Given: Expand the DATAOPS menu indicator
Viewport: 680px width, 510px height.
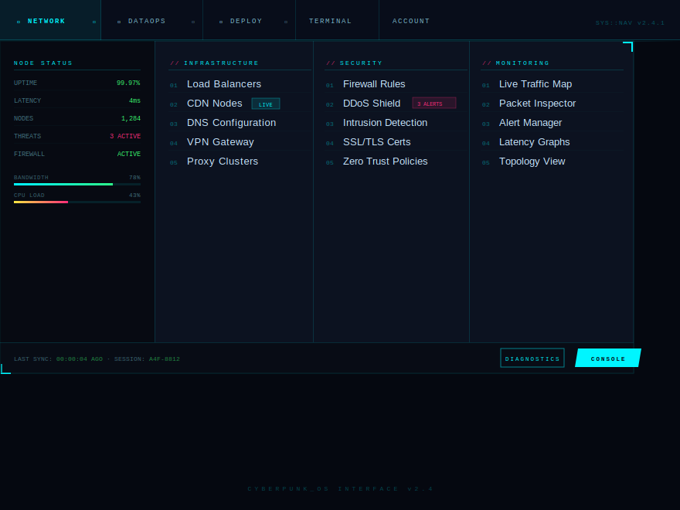Looking at the screenshot, I should (x=193, y=22).
